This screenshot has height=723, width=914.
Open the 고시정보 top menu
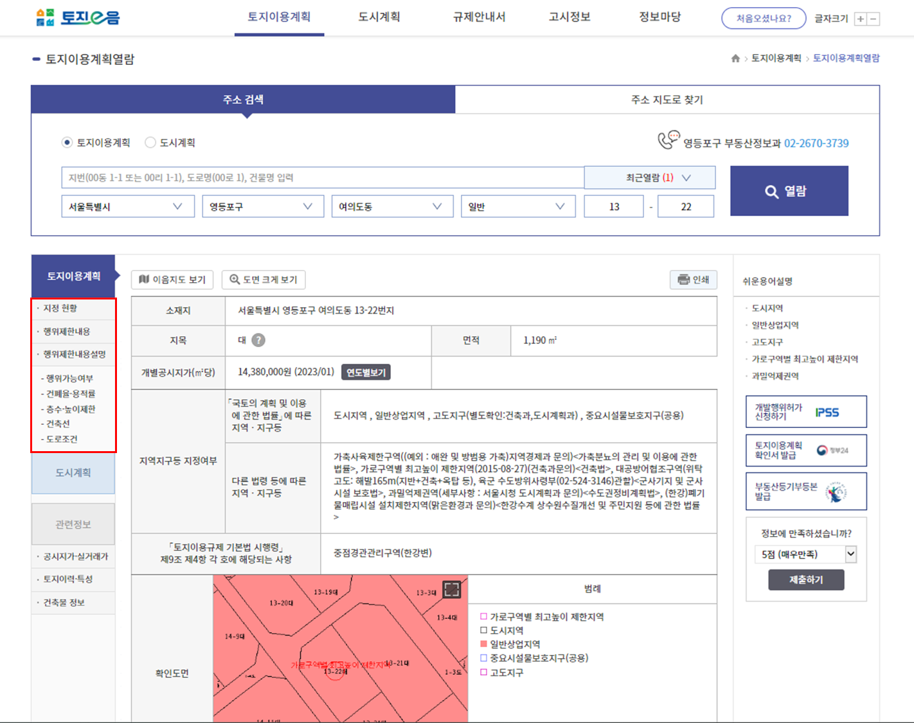tap(569, 17)
